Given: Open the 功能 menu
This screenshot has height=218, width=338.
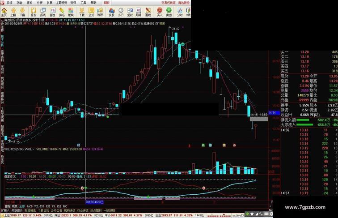Looking at the screenshot, I should click(19, 3).
